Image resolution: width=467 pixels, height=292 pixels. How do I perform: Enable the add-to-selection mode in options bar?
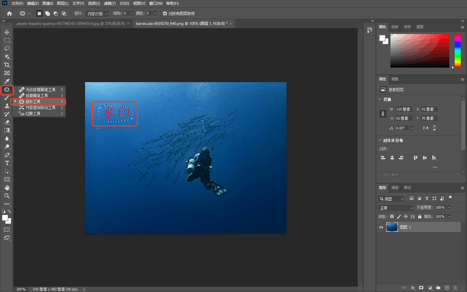click(48, 14)
